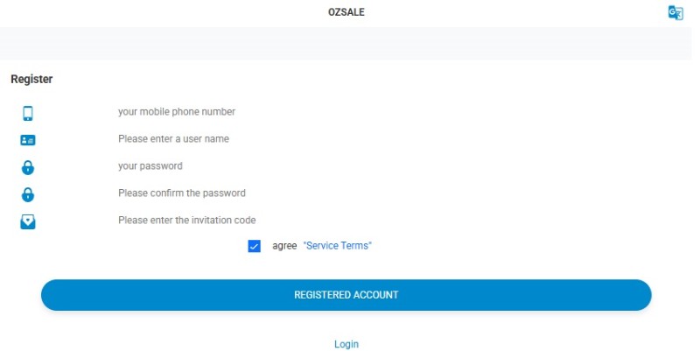Image resolution: width=700 pixels, height=351 pixels.
Task: Go to the Login link
Action: pos(346,344)
